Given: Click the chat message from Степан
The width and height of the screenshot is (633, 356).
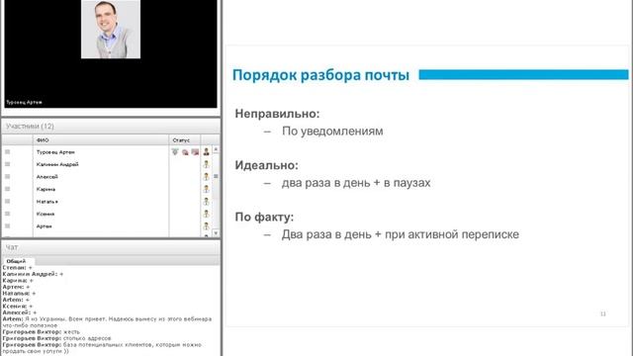Looking at the screenshot, I should 18,268.
